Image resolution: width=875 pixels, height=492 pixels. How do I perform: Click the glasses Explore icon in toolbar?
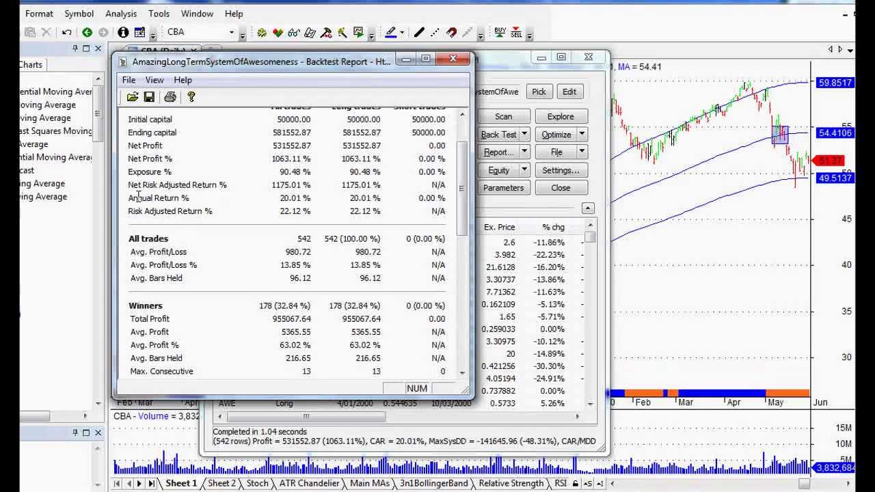(x=294, y=32)
